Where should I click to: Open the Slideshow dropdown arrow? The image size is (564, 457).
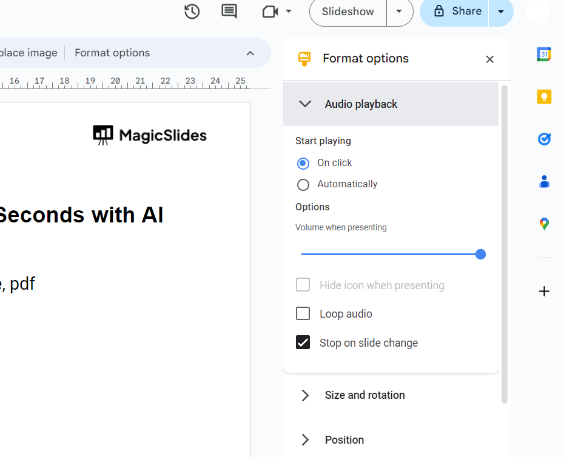click(399, 12)
